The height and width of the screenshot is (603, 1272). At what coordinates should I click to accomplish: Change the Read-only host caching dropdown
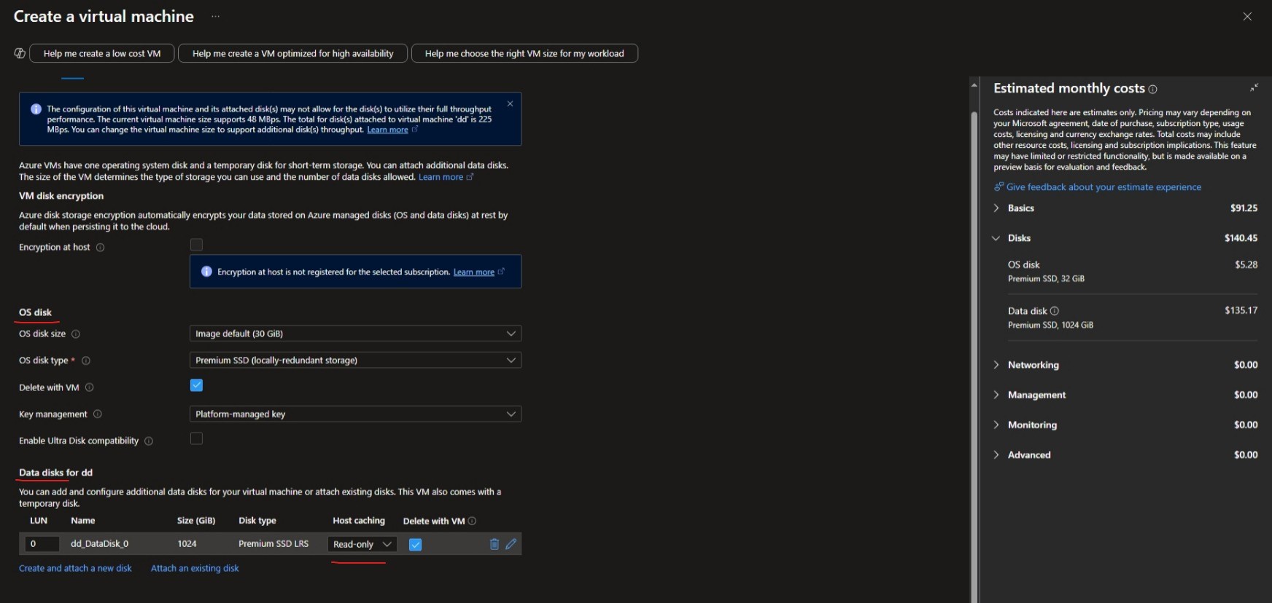click(362, 544)
